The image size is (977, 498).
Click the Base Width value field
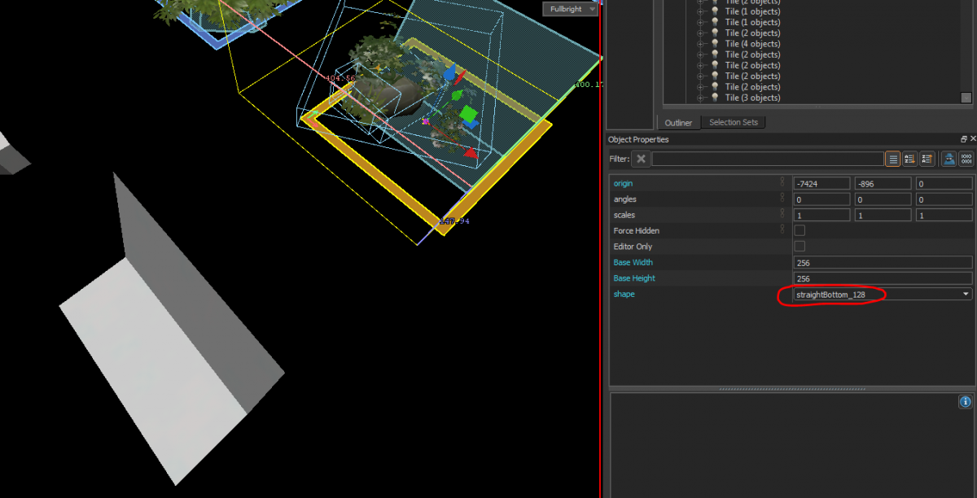point(883,263)
